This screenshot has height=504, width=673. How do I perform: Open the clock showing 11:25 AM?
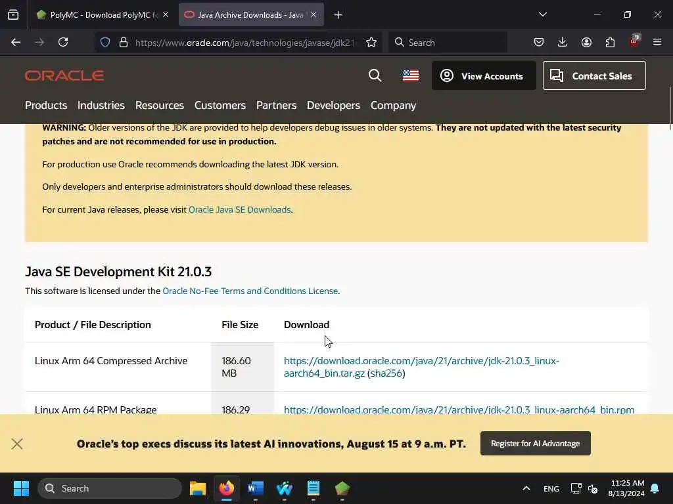626,488
